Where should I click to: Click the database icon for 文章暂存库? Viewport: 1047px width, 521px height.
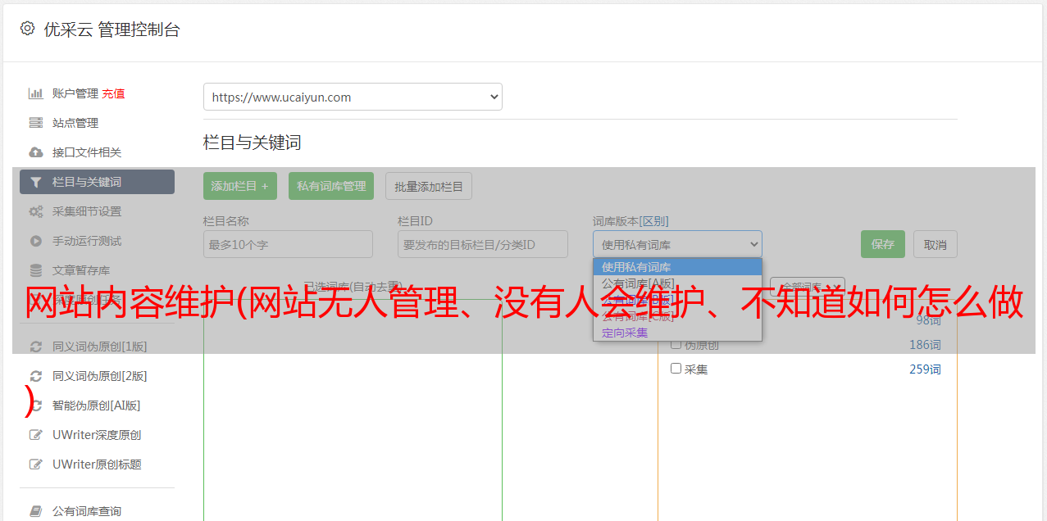click(36, 270)
